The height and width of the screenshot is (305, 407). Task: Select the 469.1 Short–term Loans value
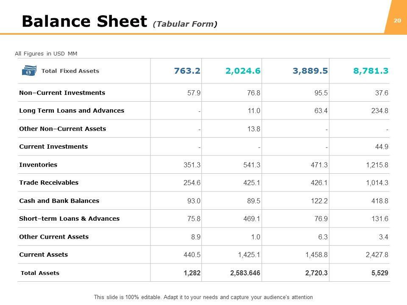pyautogui.click(x=252, y=219)
